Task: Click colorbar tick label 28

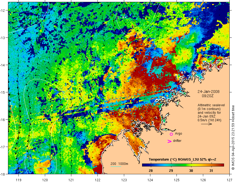Action: pyautogui.click(x=151, y=170)
